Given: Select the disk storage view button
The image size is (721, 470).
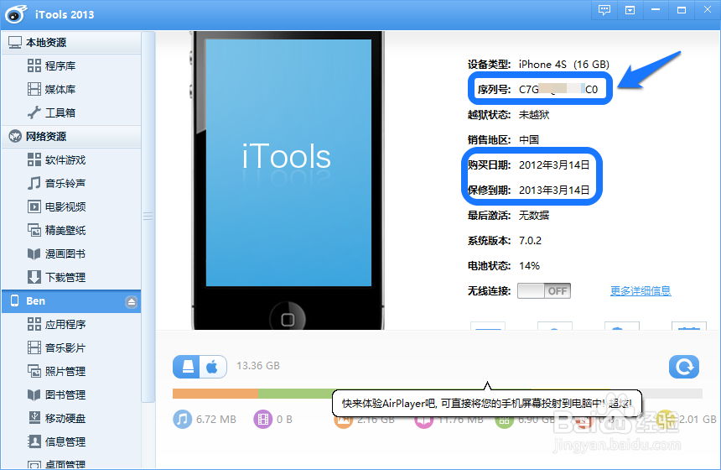Looking at the screenshot, I should pos(187,367).
